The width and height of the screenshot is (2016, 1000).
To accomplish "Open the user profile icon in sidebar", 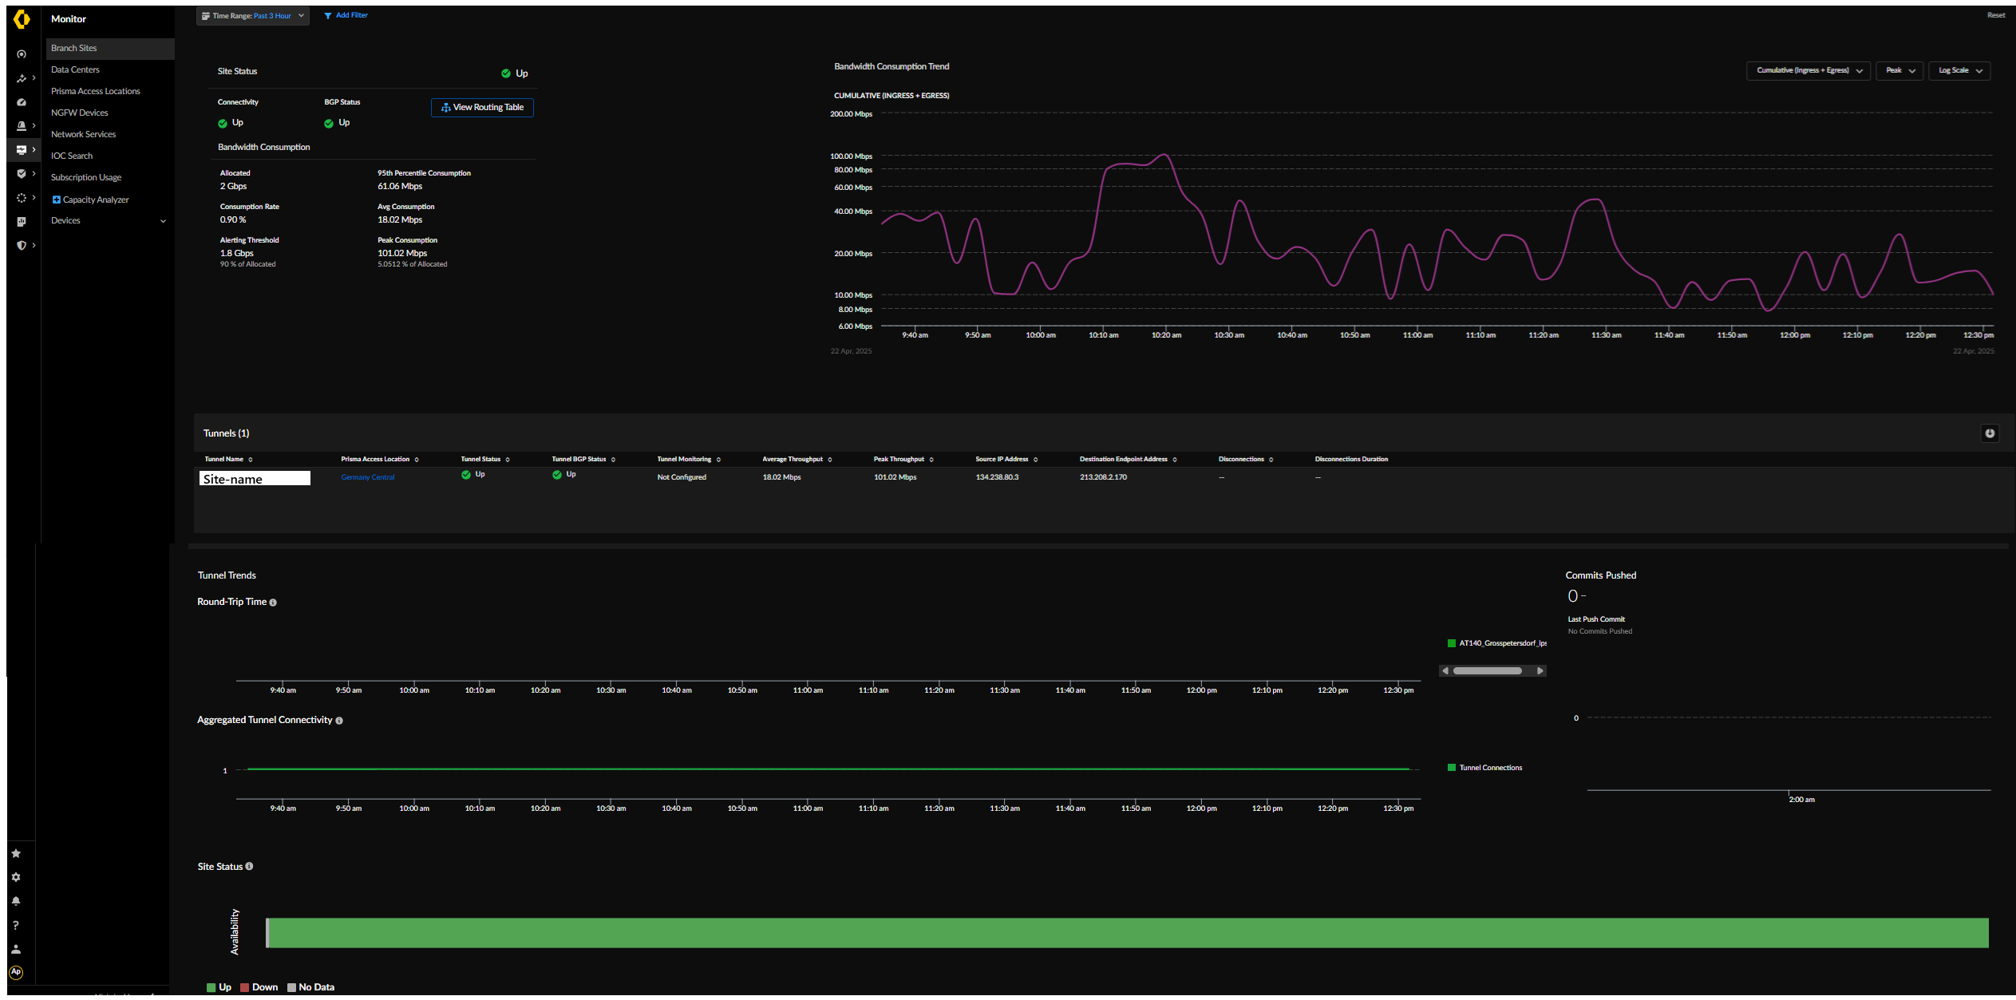I will pyautogui.click(x=16, y=949).
